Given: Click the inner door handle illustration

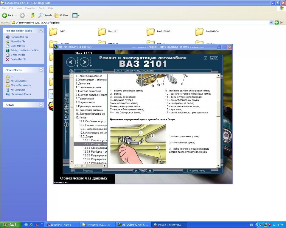Looking at the screenshot, I should [138, 144].
